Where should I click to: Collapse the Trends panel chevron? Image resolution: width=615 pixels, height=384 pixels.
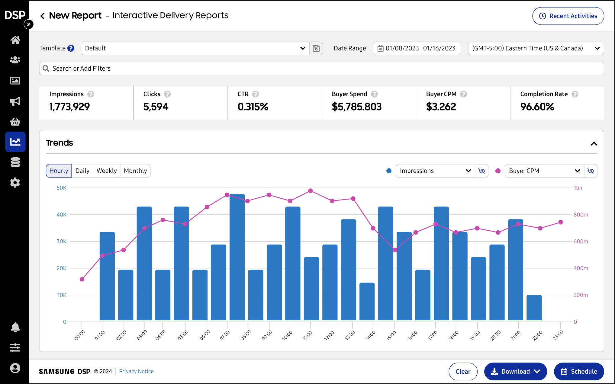pos(594,144)
